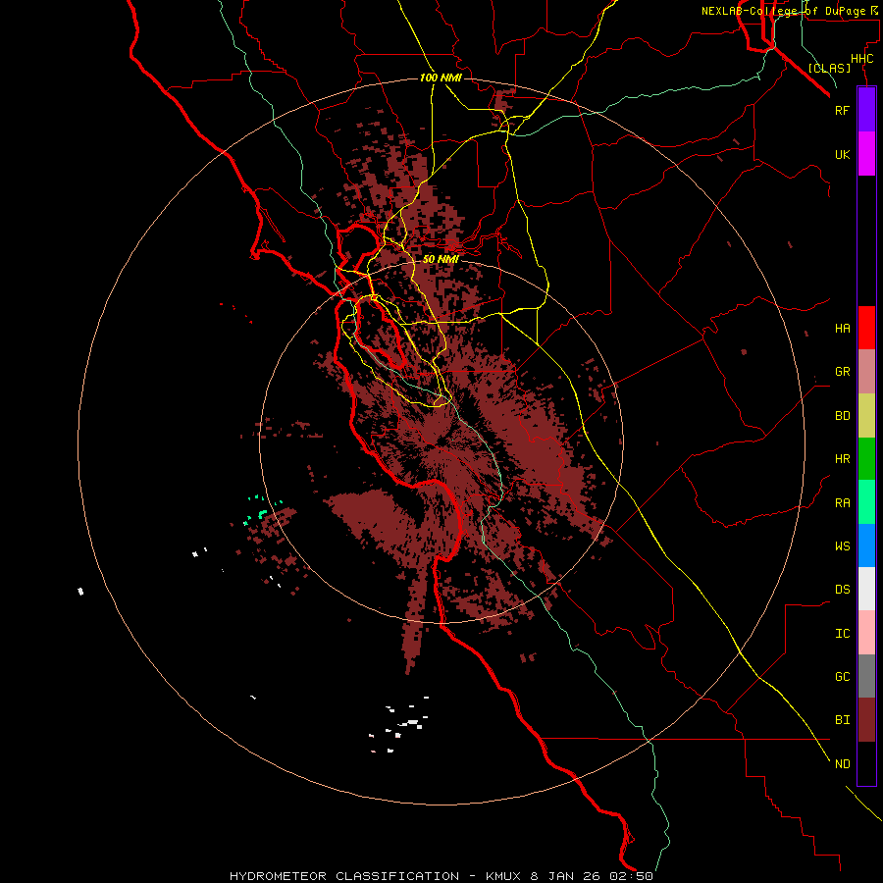Click the "HHC" product label
This screenshot has width=883, height=883.
click(x=861, y=59)
